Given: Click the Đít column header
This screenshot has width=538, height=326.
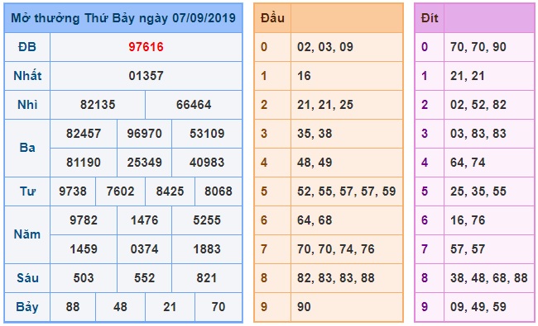Looking at the screenshot, I should tap(430, 18).
